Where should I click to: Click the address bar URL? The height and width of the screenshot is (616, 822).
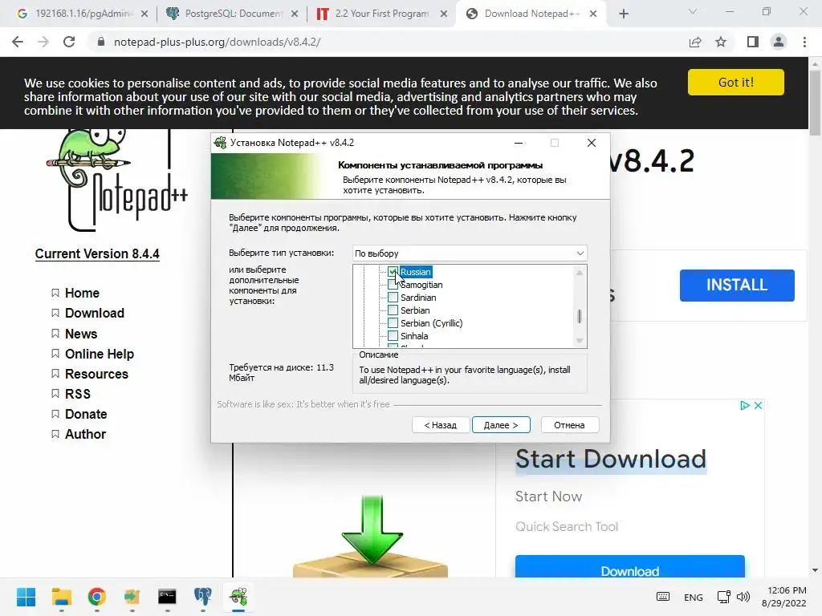pos(217,42)
